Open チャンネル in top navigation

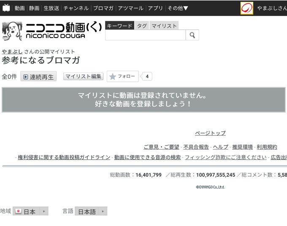click(x=76, y=8)
